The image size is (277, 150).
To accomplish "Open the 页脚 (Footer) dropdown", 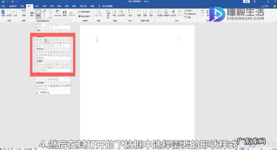I will 145,13.
